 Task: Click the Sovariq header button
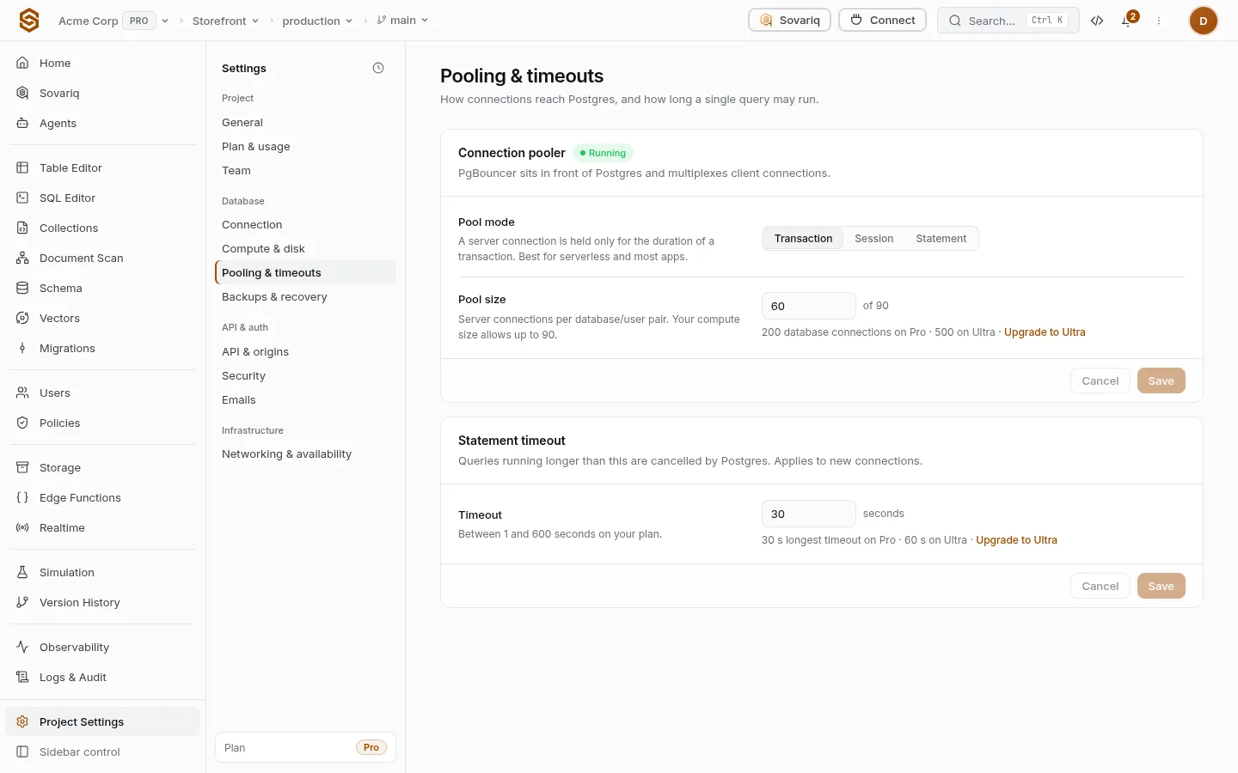(789, 21)
